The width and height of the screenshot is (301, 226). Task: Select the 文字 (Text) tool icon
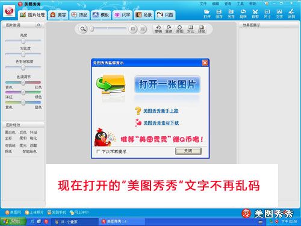[279, 12]
